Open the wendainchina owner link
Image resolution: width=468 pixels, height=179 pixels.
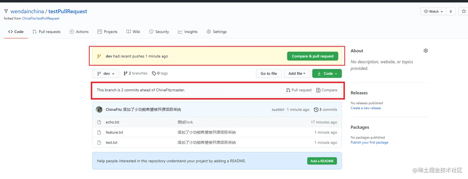(x=27, y=11)
